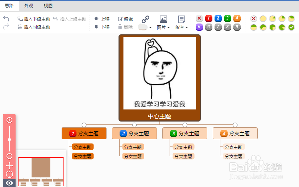Select first sub-topic under branch 3

(x=183, y=147)
